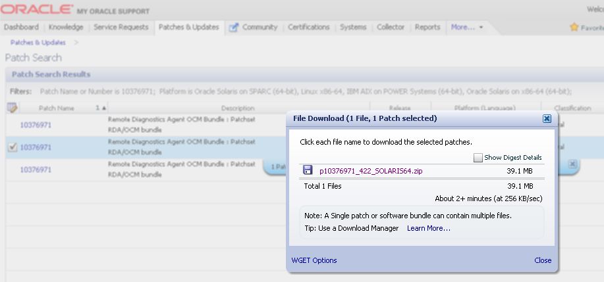Click the Community tab icon
This screenshot has width=604, height=282.
coord(234,28)
